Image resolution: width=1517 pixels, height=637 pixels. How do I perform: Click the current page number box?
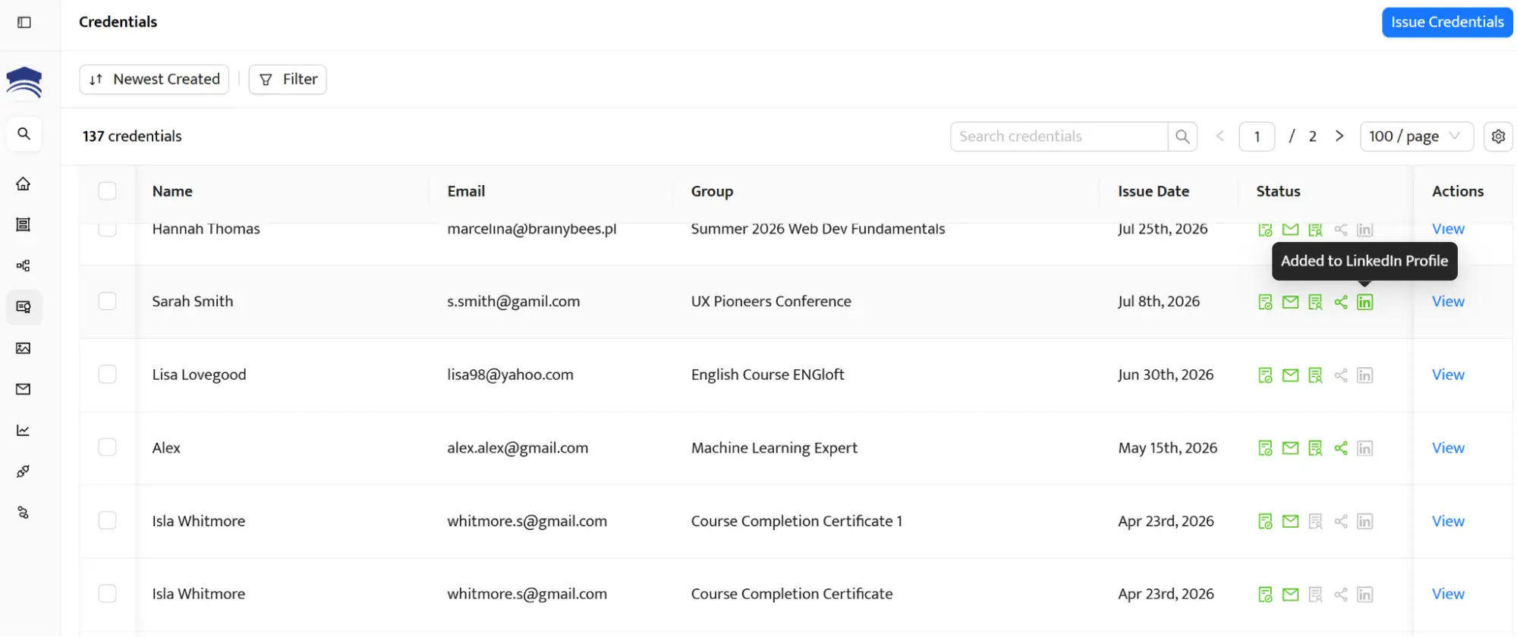[1257, 136]
